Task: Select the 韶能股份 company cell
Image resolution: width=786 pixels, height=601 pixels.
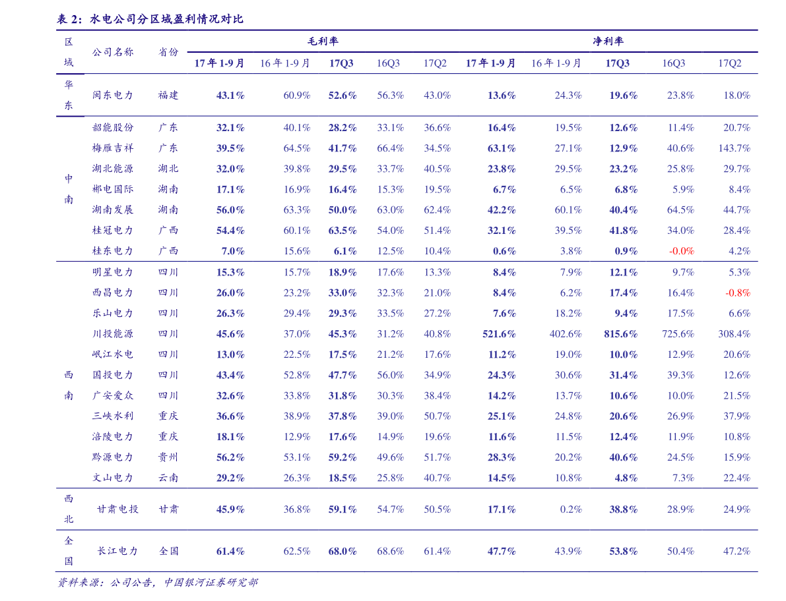Action: (113, 127)
